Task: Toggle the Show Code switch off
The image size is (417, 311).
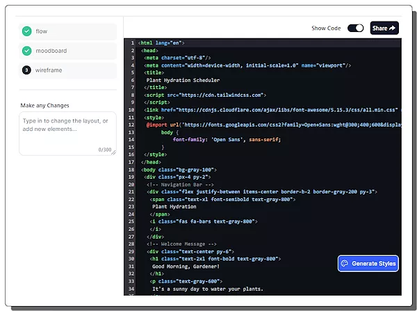Action: (355, 29)
